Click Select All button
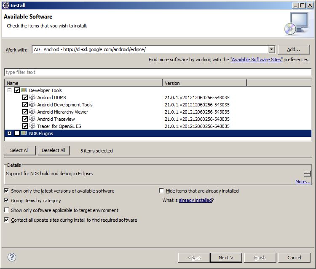 coord(19,150)
